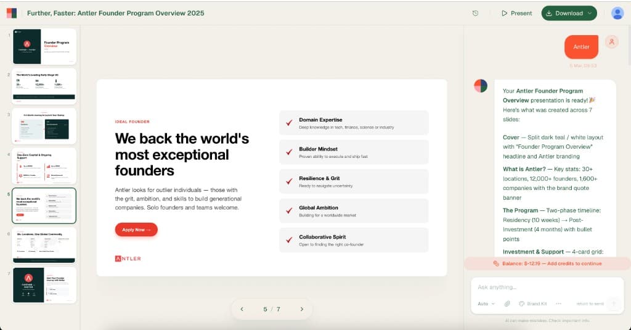Click the Global Ambition card title
631x330 pixels.
[319, 207]
